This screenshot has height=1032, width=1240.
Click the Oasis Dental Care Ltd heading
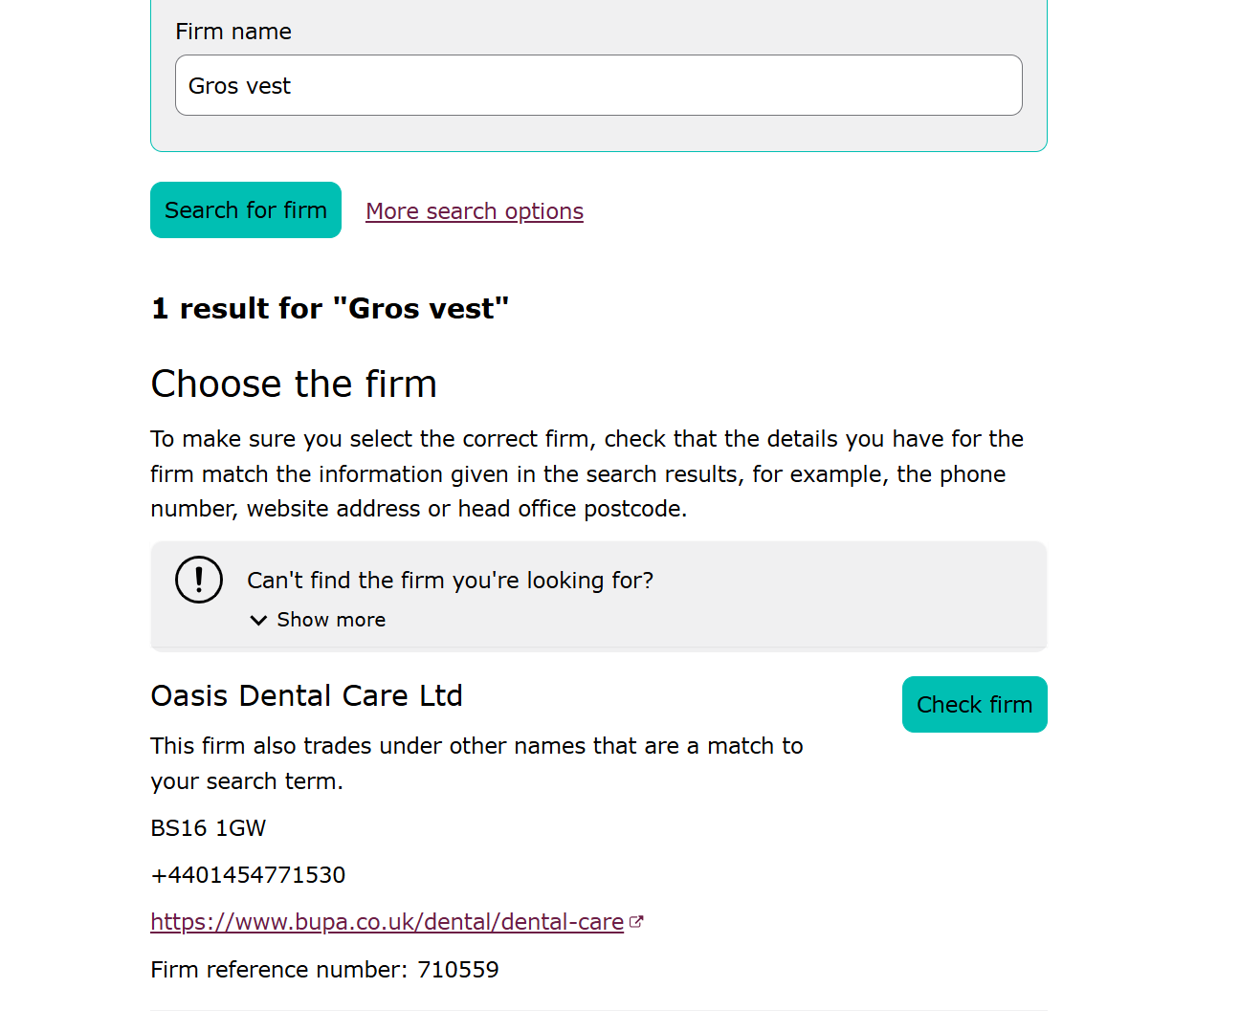click(x=307, y=695)
